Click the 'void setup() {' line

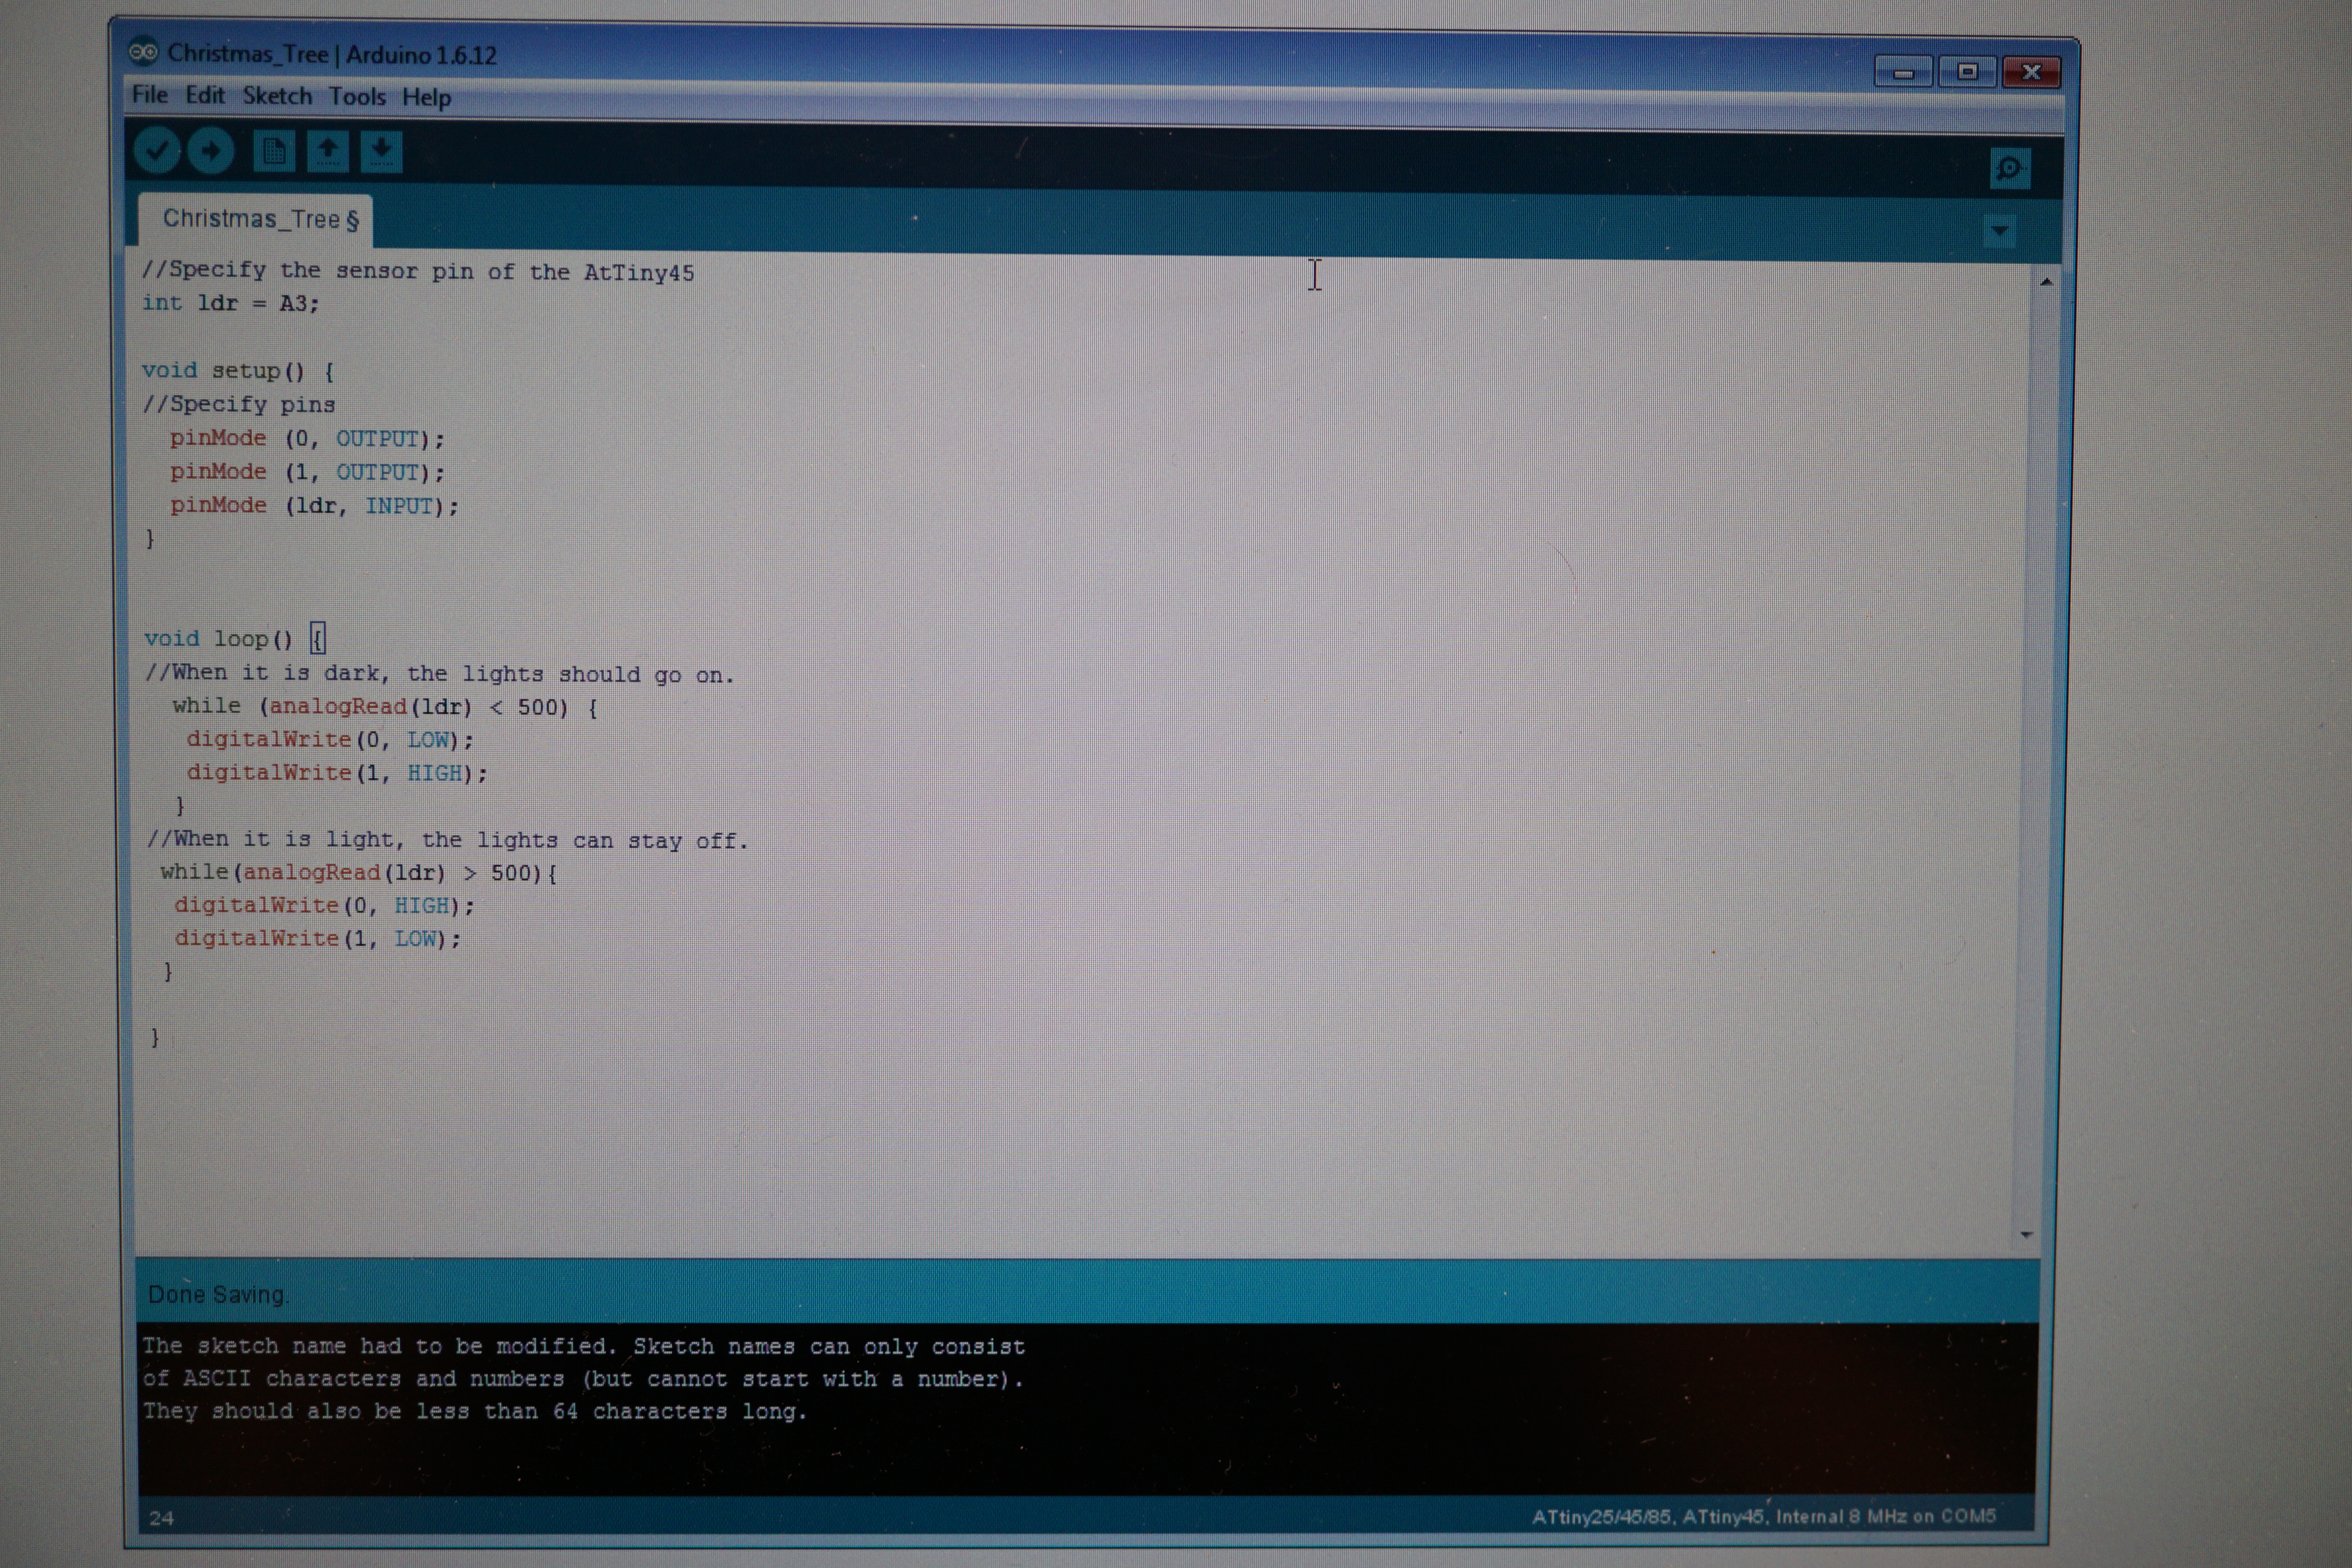pyautogui.click(x=238, y=370)
